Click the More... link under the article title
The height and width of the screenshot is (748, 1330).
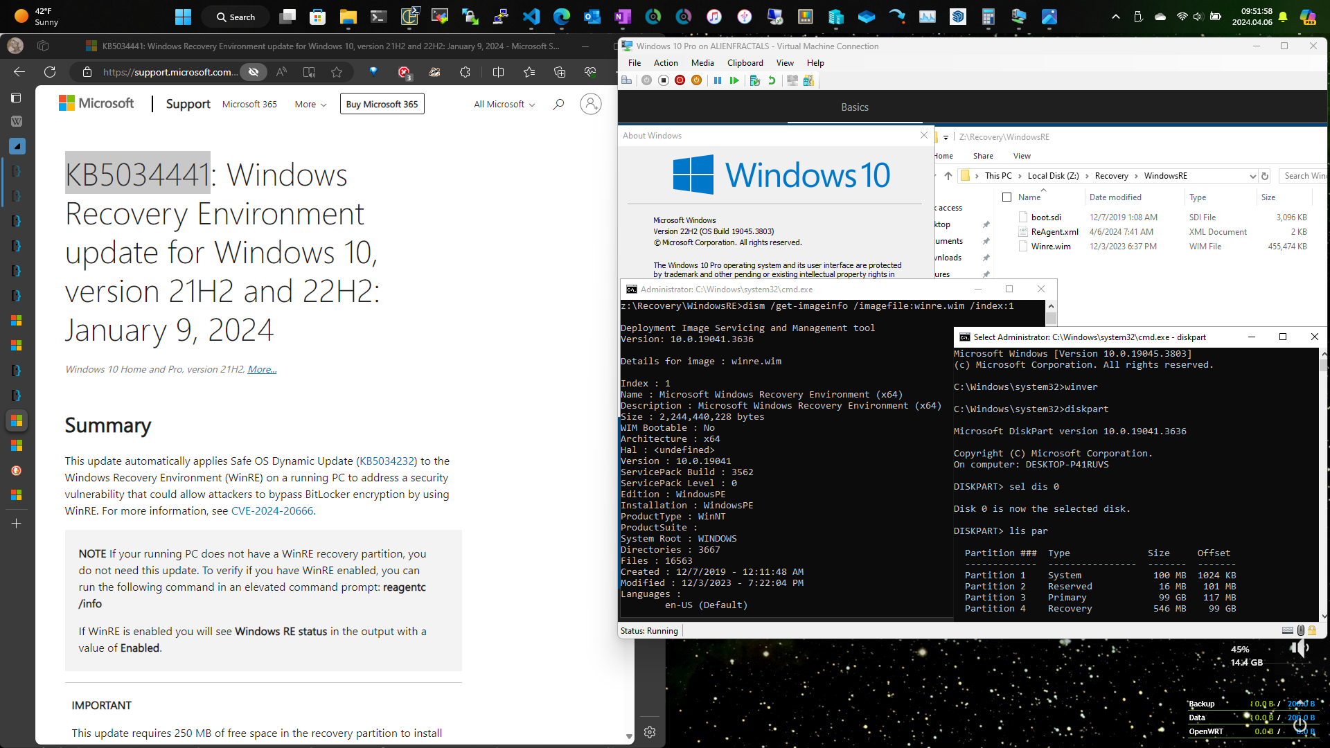tap(262, 370)
